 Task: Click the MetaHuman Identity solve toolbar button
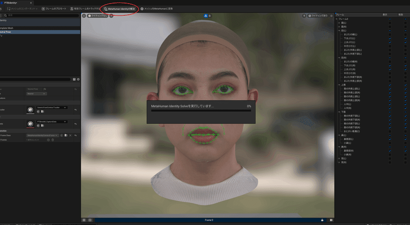(119, 9)
